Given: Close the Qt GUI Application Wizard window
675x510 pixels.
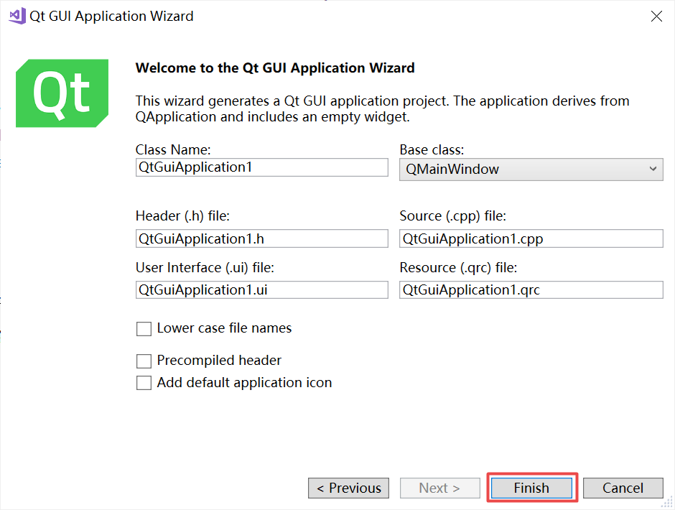Looking at the screenshot, I should (x=656, y=17).
